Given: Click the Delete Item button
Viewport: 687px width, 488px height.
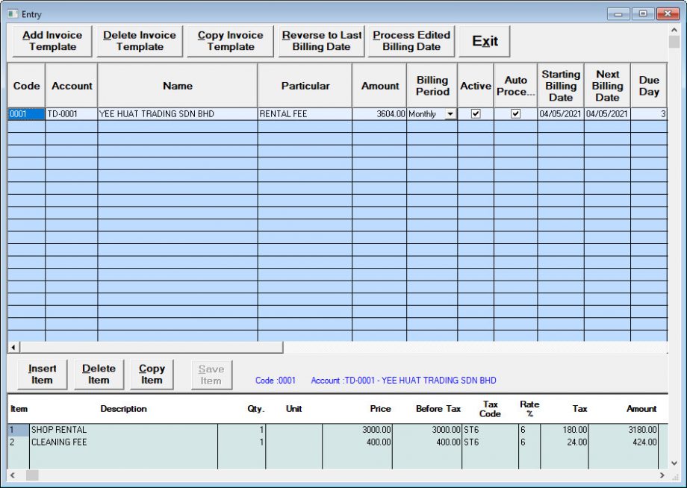Looking at the screenshot, I should [99, 374].
